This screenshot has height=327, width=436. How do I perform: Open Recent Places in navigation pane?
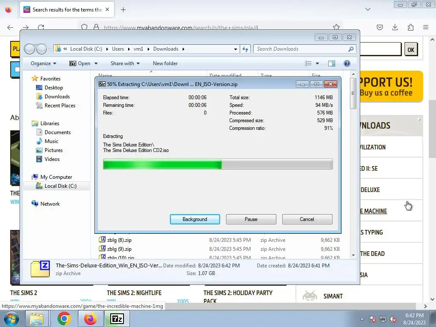pos(60,106)
